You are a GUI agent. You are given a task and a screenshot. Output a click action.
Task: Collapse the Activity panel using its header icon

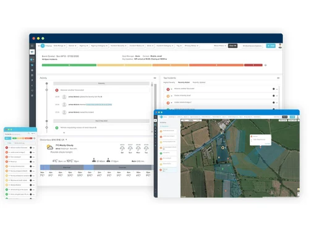[154, 78]
